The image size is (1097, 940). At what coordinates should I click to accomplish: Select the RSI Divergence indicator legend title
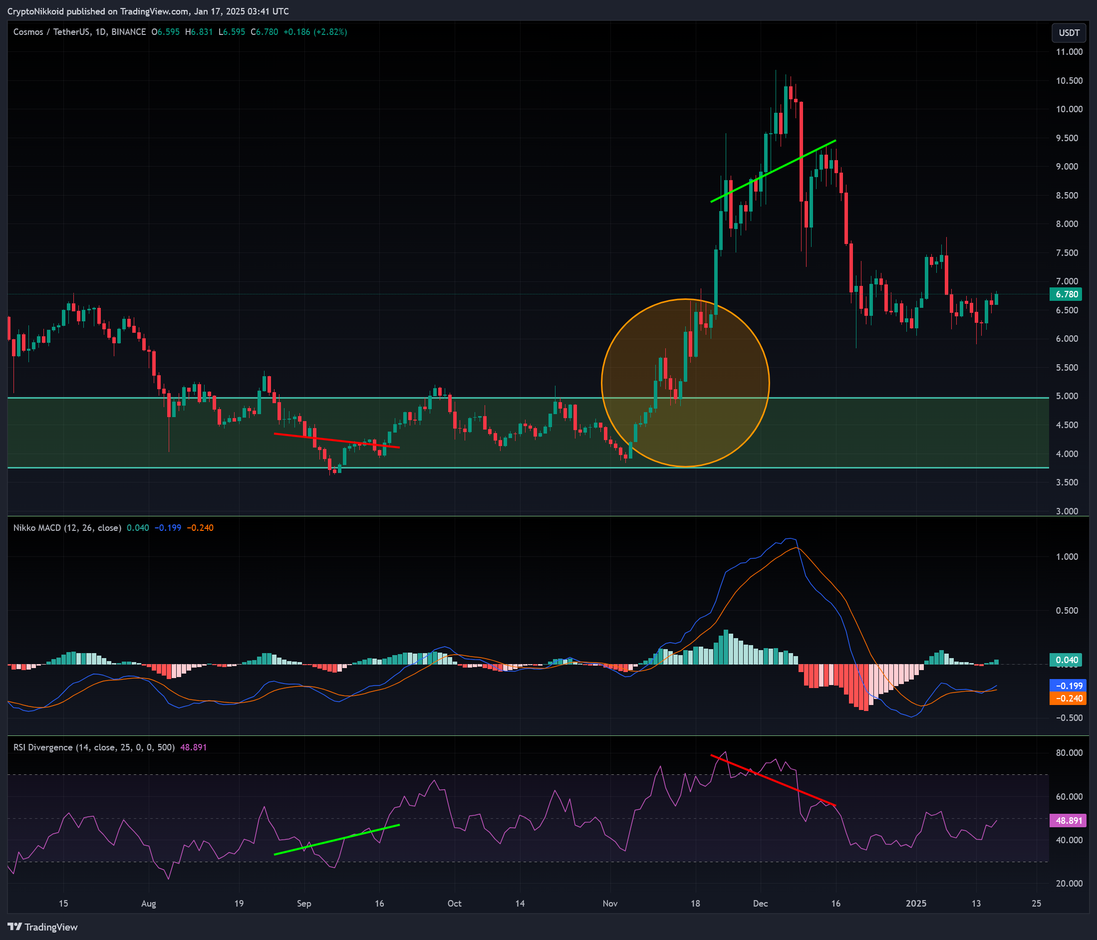tap(94, 747)
